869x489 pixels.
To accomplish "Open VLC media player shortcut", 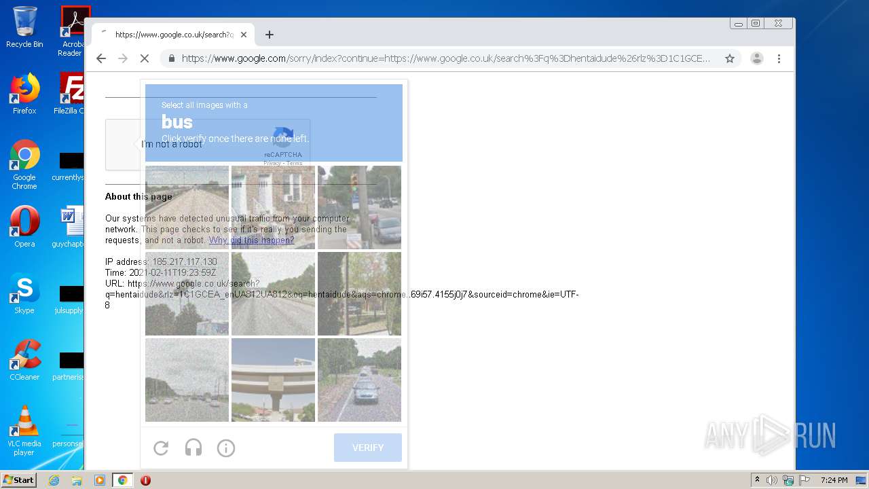I will pyautogui.click(x=24, y=431).
